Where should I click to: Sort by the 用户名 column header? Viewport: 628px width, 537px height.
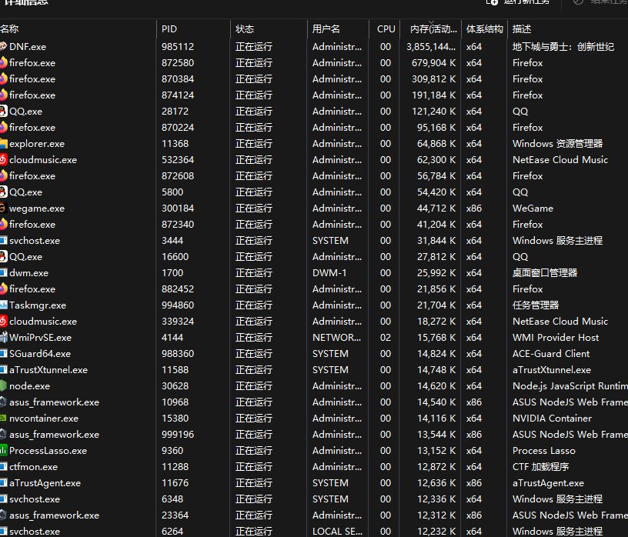coord(338,28)
